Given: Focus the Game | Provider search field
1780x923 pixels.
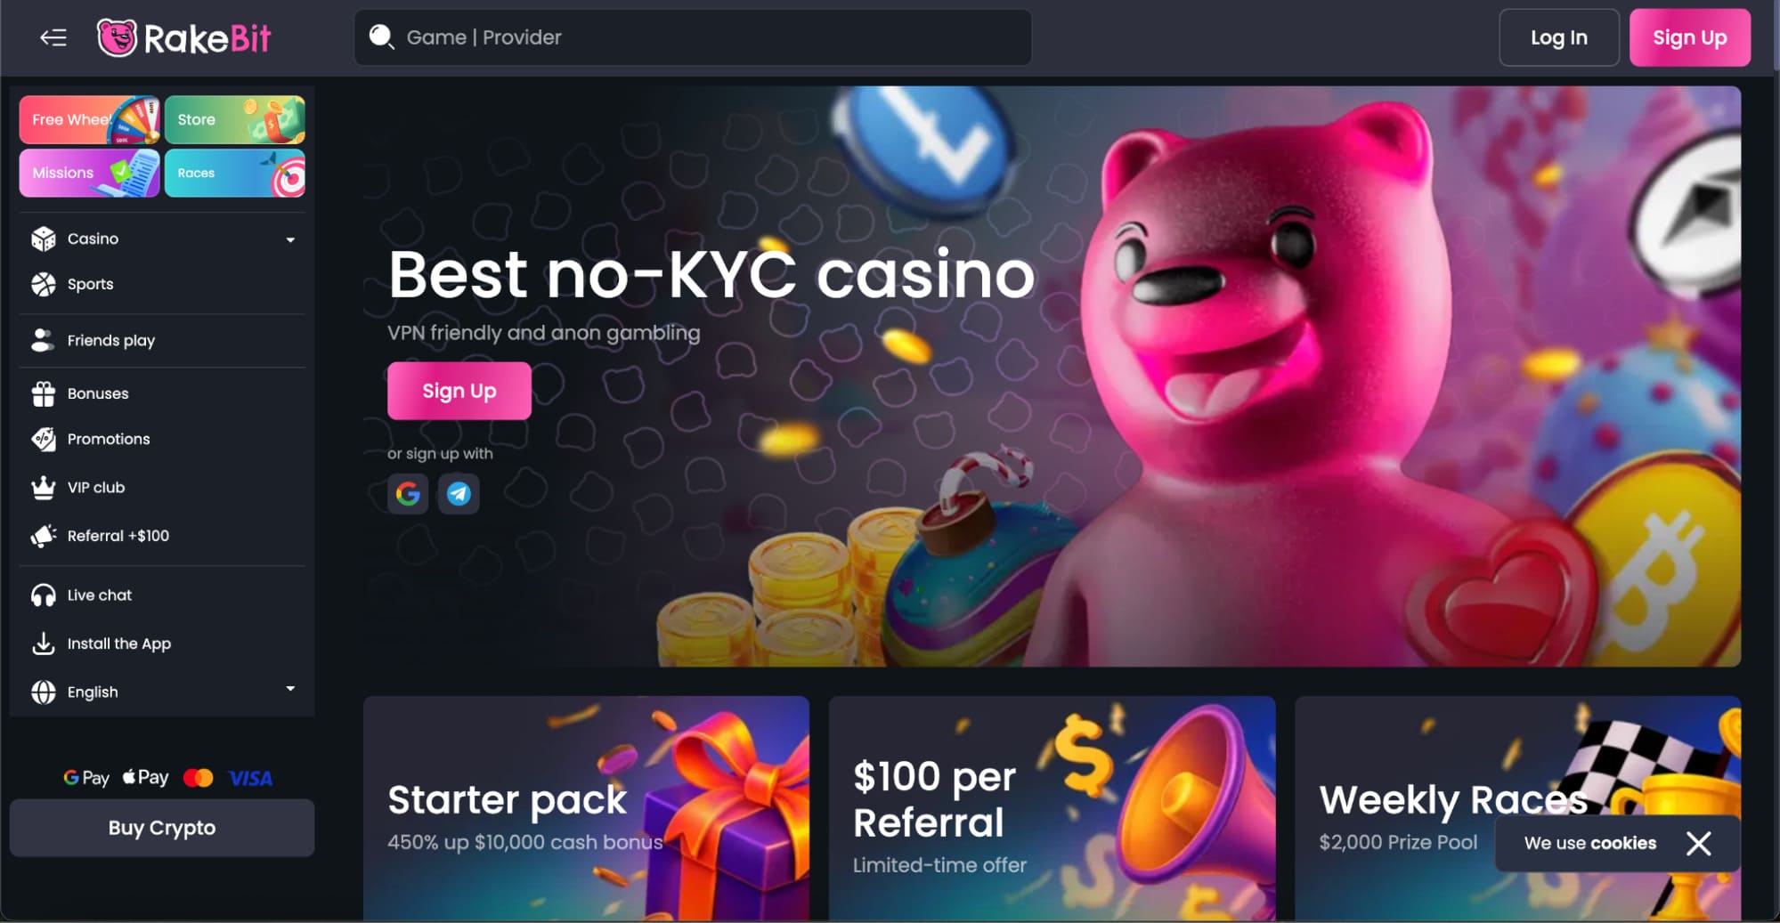Looking at the screenshot, I should (693, 37).
